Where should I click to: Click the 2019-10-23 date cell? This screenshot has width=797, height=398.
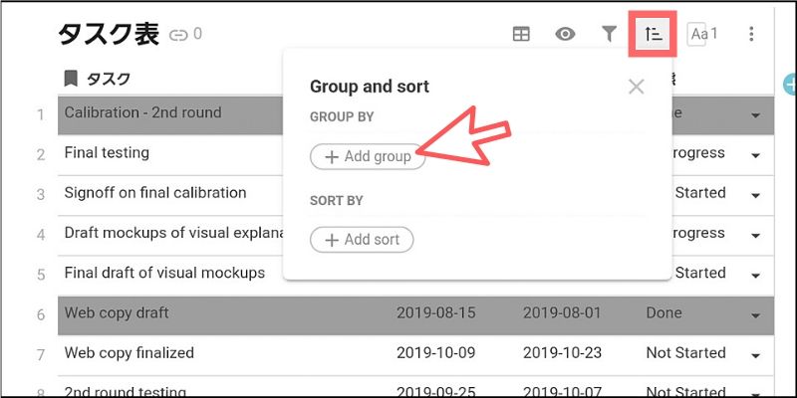(x=562, y=353)
